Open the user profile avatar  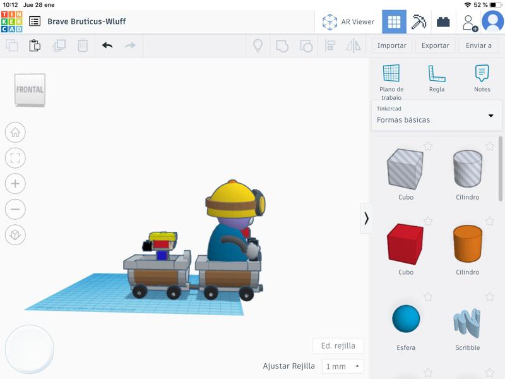point(493,21)
